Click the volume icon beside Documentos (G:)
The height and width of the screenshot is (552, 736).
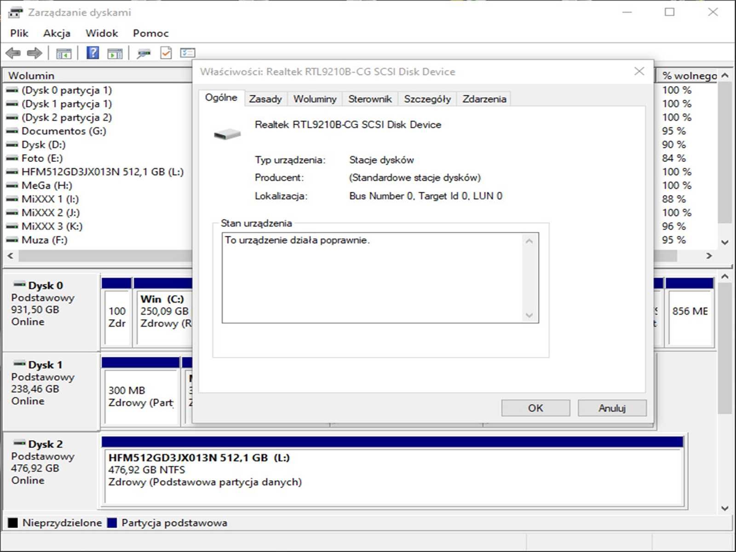tap(12, 131)
